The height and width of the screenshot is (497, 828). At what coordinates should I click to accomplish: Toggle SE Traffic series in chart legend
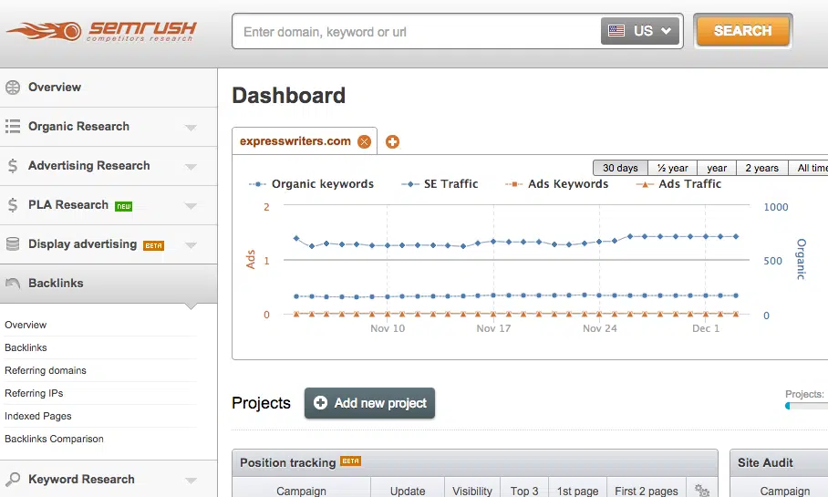click(x=440, y=184)
